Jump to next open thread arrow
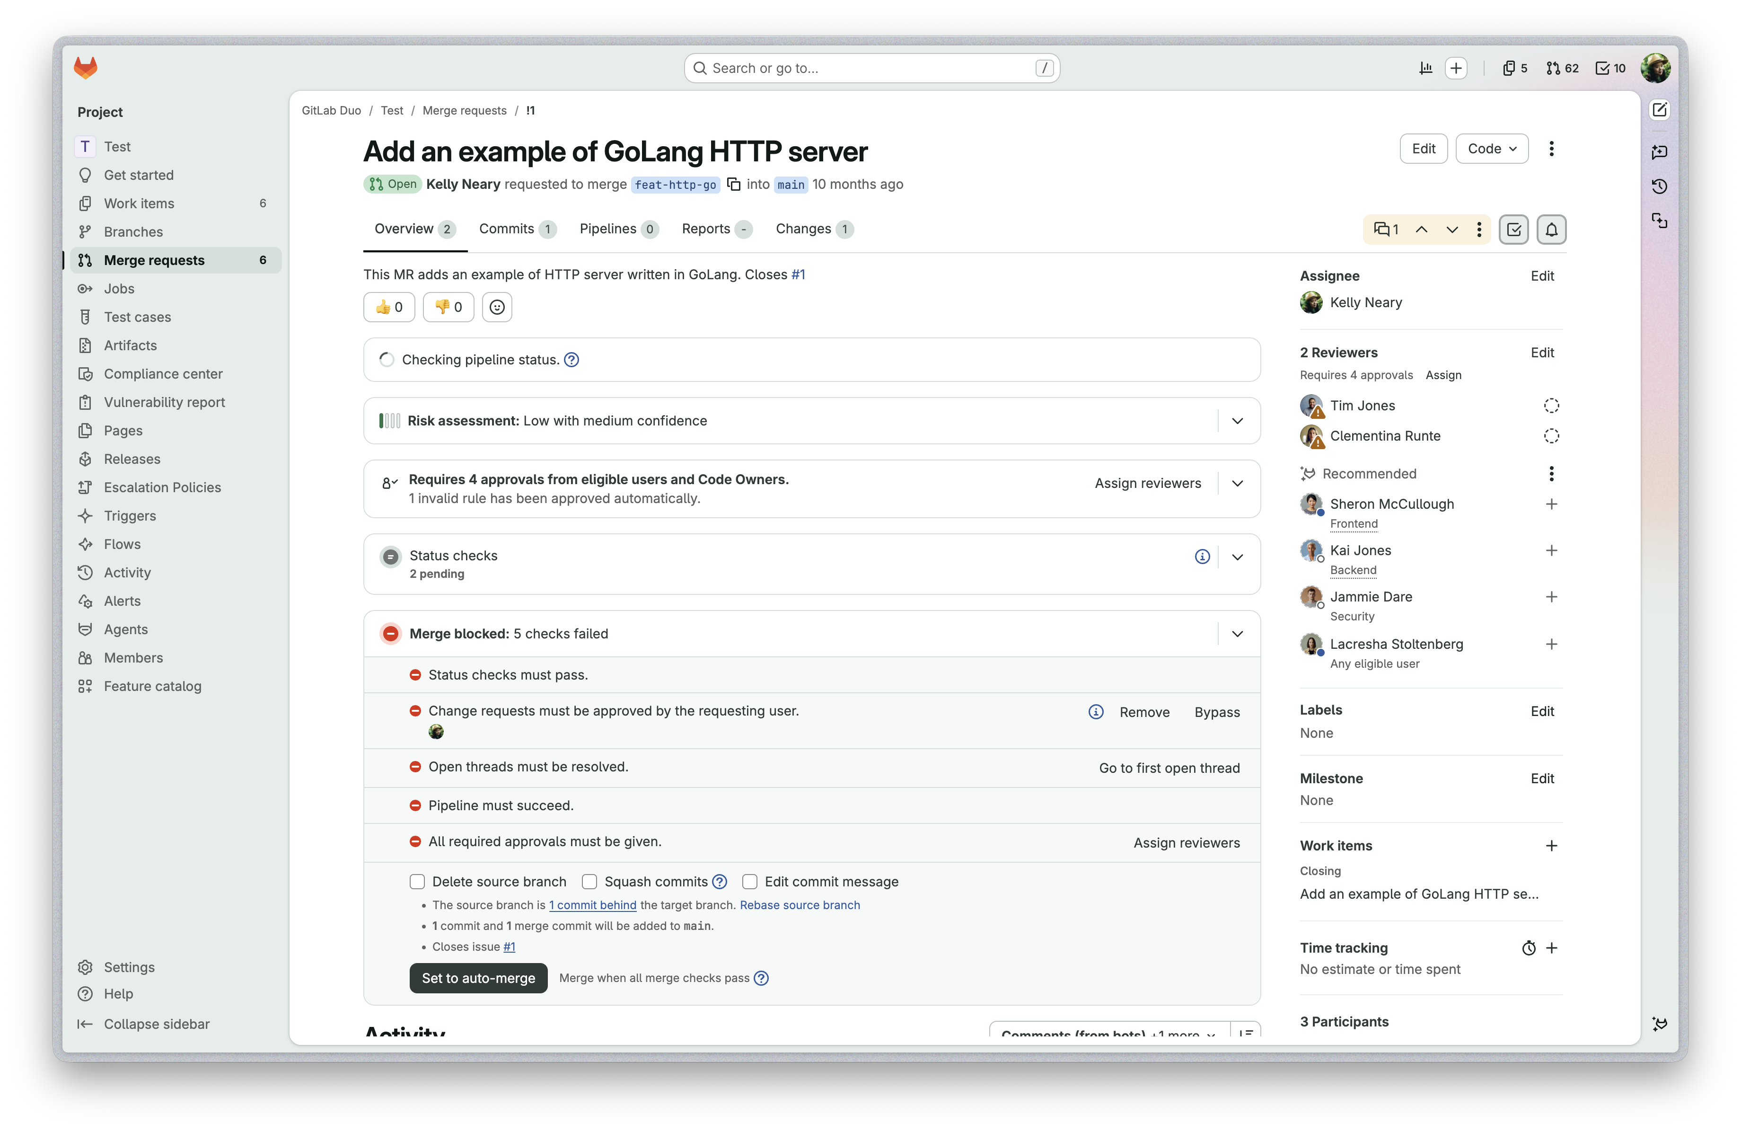1741x1132 pixels. click(x=1452, y=230)
